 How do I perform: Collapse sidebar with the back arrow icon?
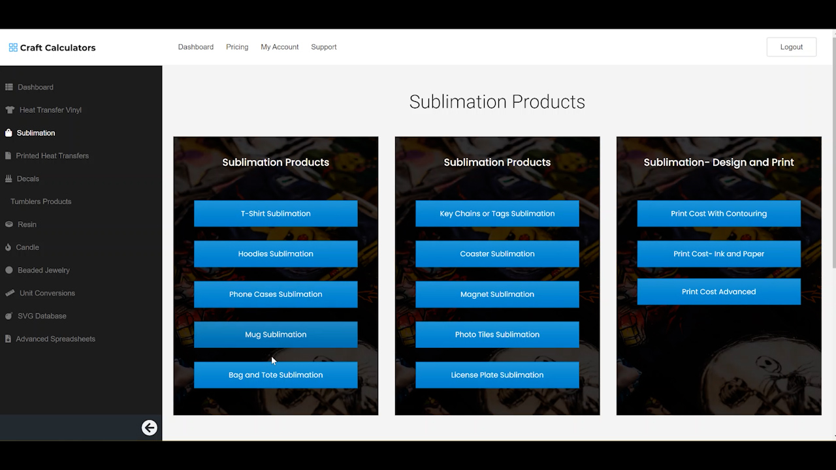[150, 428]
